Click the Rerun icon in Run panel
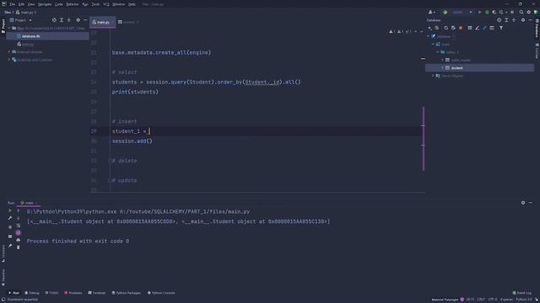Viewport: 540px width, 303px height. 10,210
